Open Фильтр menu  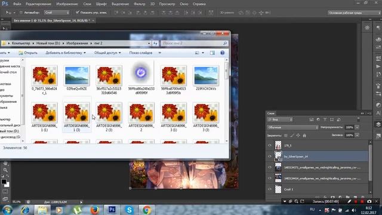(x=139, y=4)
